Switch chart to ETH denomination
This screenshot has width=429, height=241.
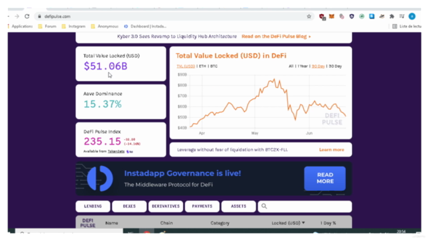202,66
